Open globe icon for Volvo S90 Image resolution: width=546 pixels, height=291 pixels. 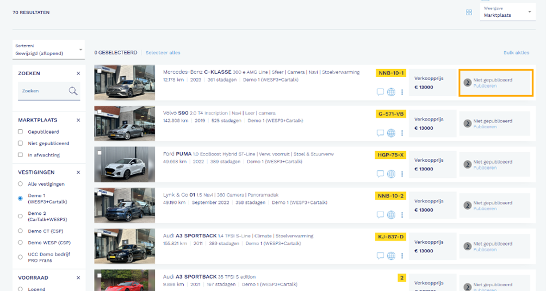(x=392, y=133)
